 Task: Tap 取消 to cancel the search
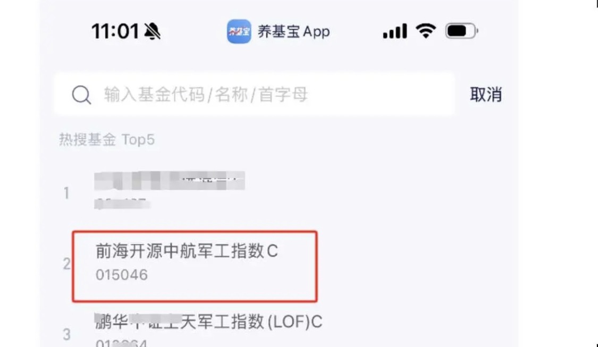486,94
